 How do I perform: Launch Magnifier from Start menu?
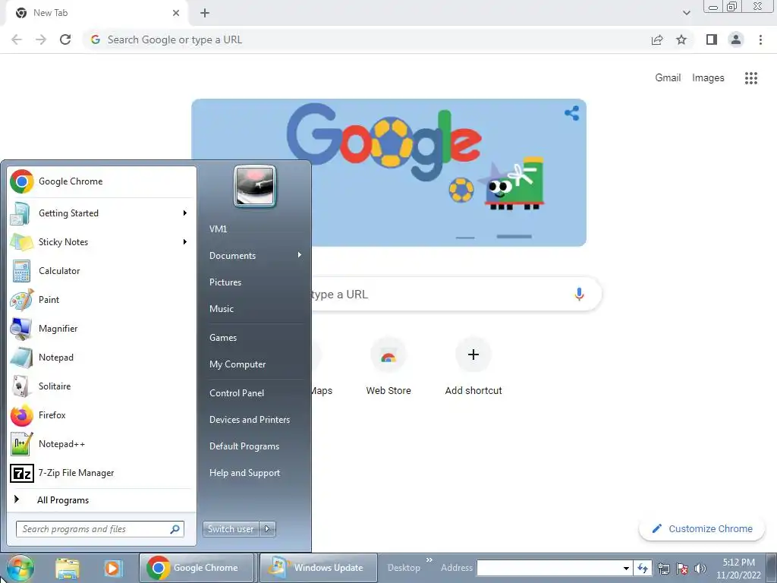[102, 328]
